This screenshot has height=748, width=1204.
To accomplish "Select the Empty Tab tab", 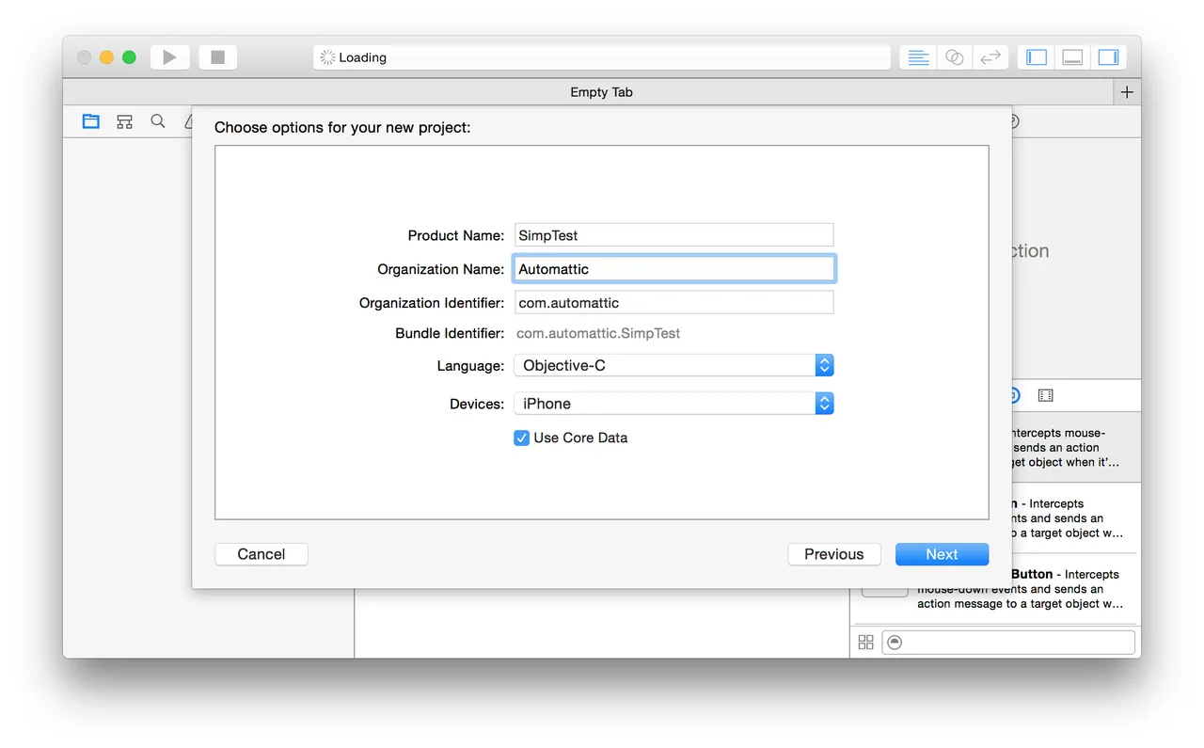I will 601,92.
